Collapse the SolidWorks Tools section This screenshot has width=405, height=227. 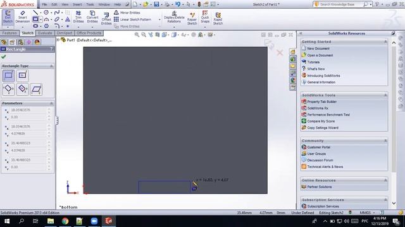[x=385, y=95]
